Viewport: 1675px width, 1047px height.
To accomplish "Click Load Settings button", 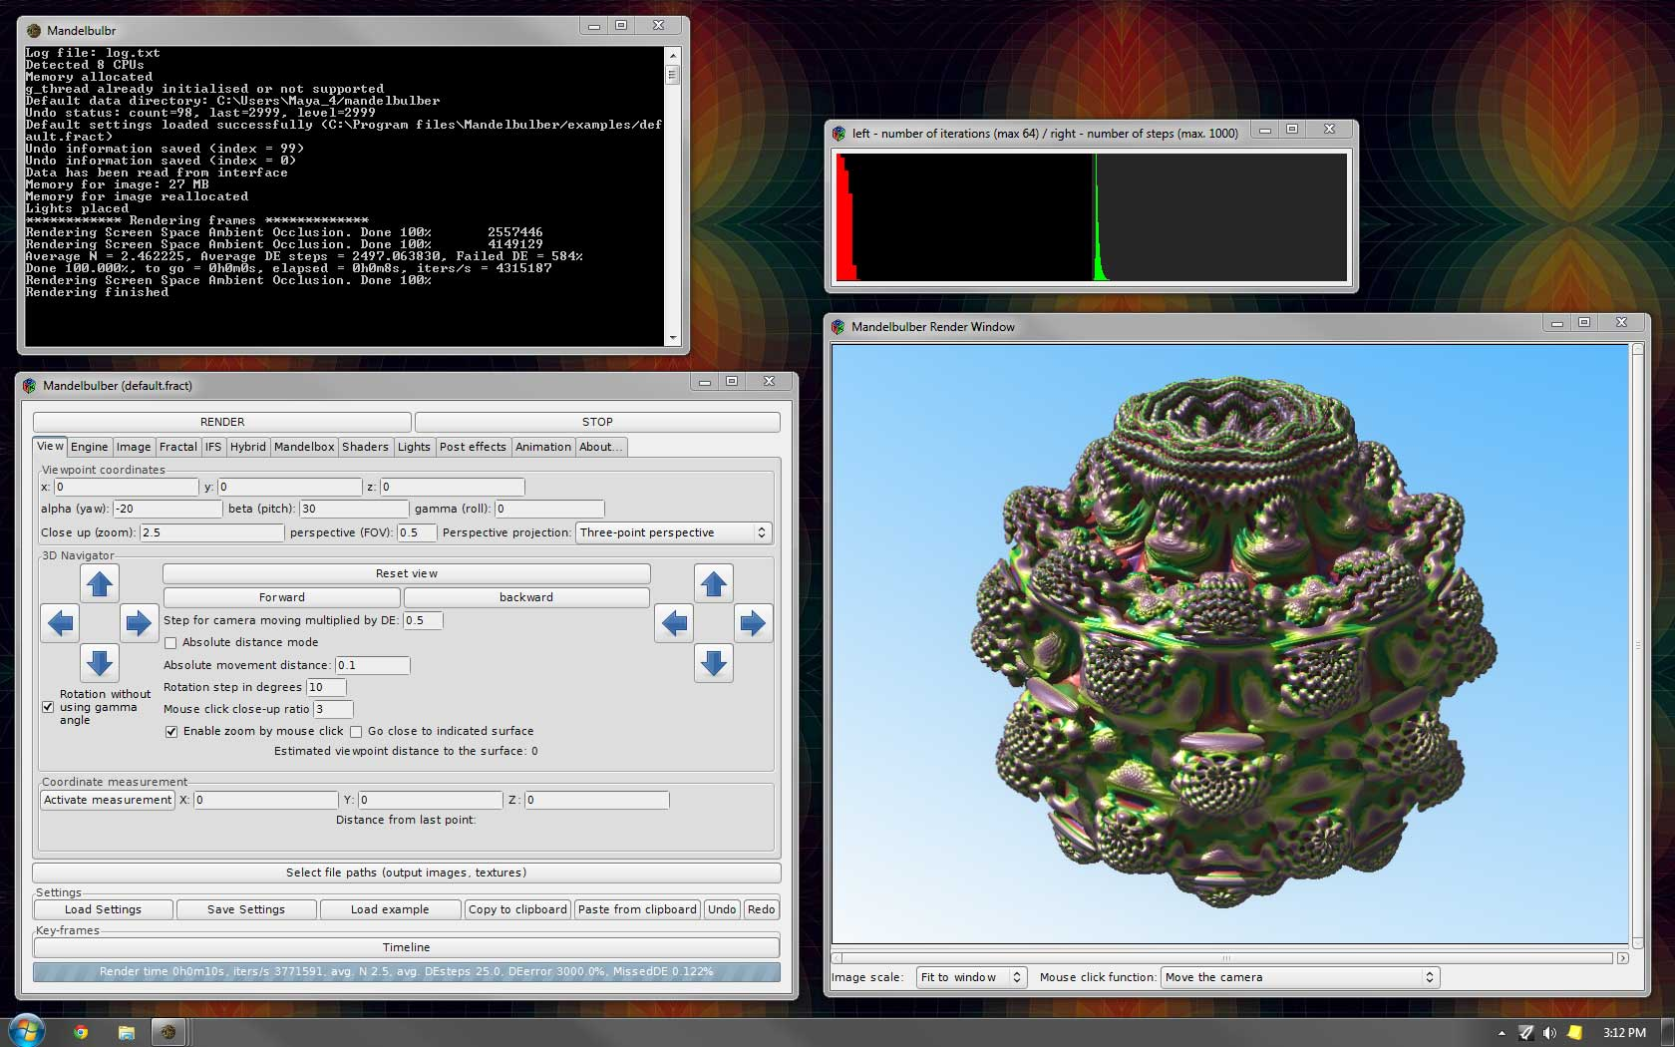I will (x=104, y=909).
